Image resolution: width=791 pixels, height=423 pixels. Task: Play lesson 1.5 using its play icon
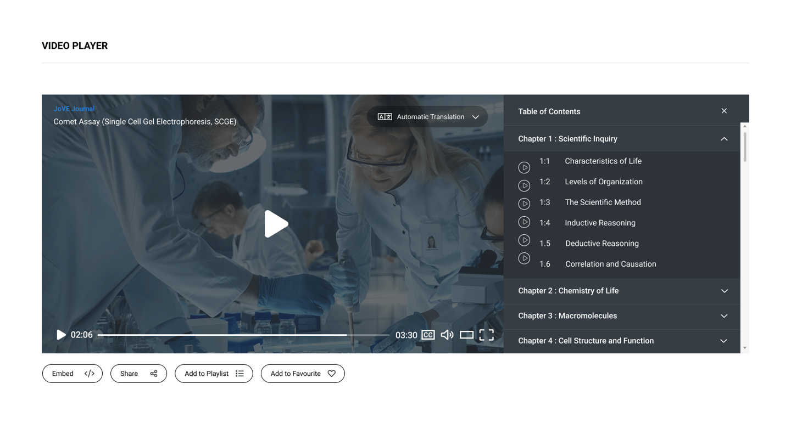point(524,240)
